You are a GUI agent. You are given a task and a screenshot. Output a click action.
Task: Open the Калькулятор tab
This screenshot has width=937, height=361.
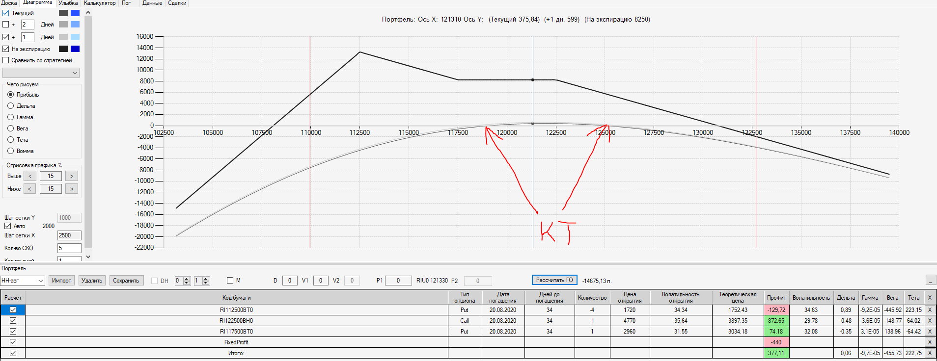100,3
